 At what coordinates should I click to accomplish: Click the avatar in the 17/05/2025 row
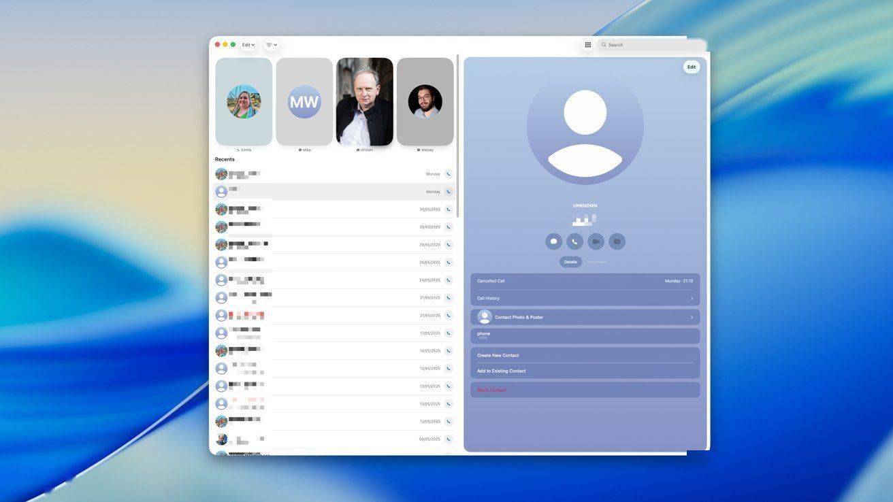coord(221,333)
